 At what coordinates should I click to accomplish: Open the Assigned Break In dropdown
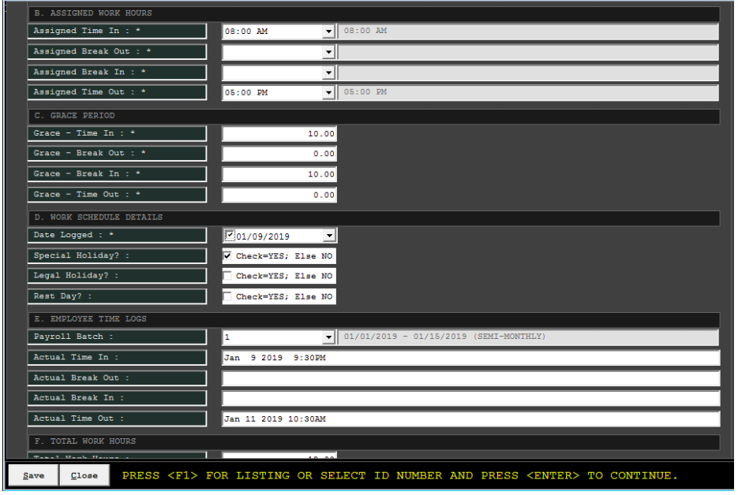[x=329, y=73]
